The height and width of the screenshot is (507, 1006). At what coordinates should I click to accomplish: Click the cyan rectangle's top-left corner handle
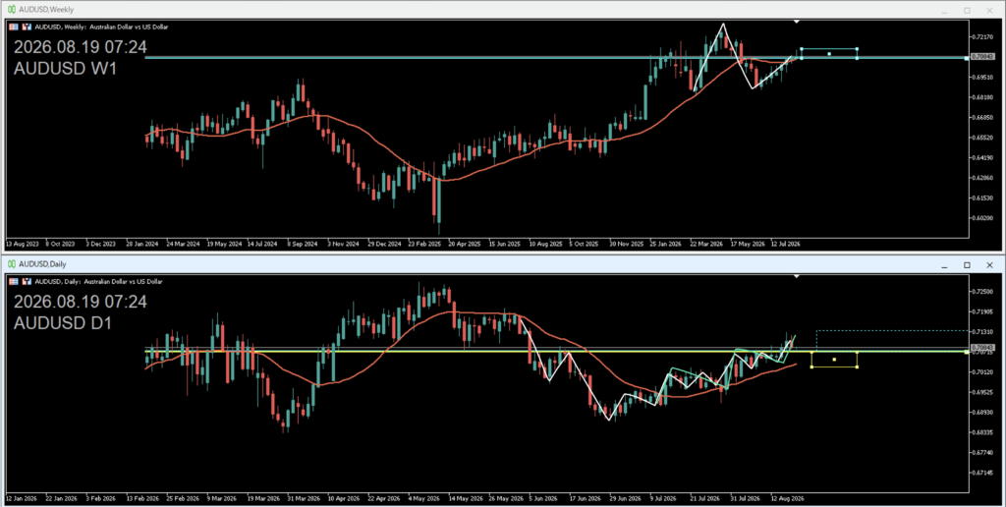point(802,49)
